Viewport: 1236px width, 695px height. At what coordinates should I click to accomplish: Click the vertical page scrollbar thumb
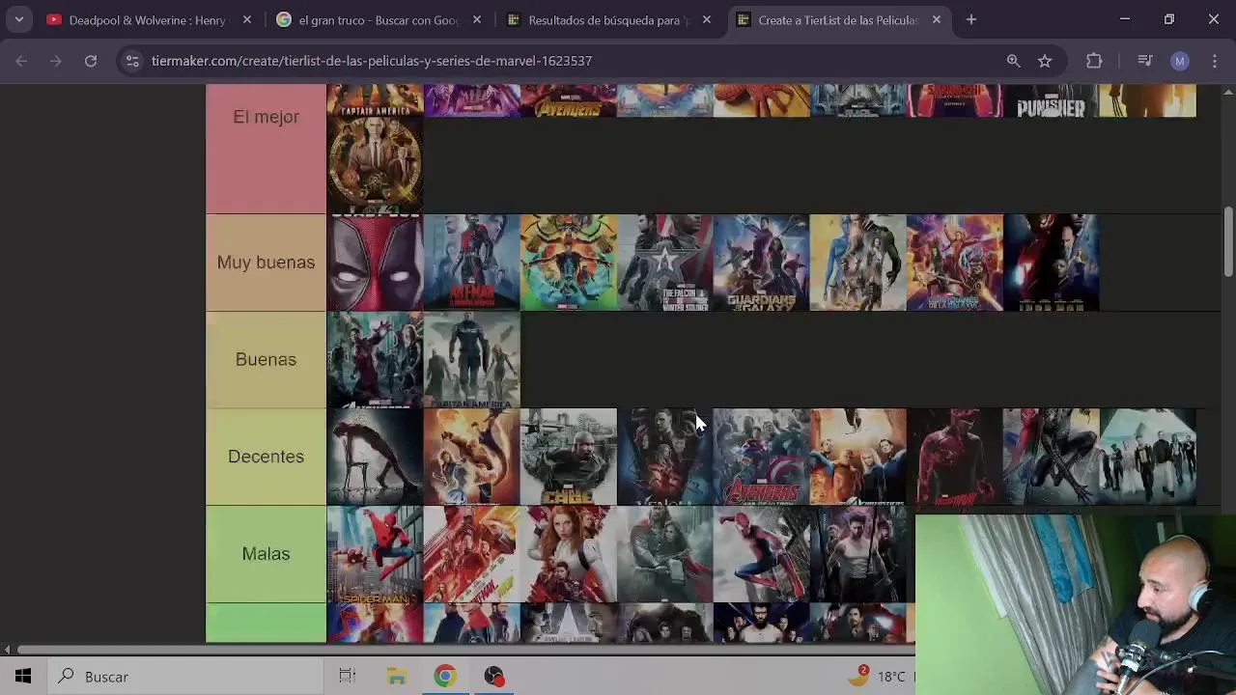[x=1228, y=240]
